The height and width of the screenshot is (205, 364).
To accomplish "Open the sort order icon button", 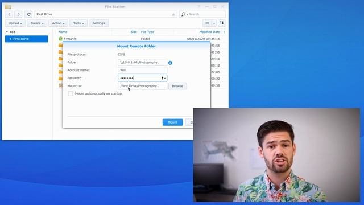I will click(221, 23).
